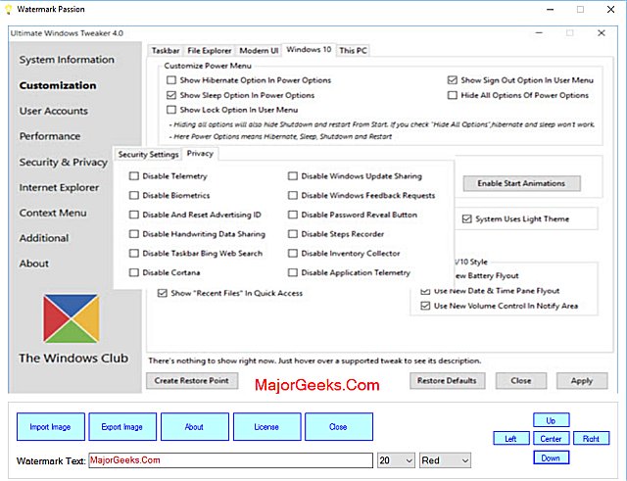This screenshot has height=481, width=627.
Task: Click The Windows Club colorful logo
Action: tap(72, 318)
